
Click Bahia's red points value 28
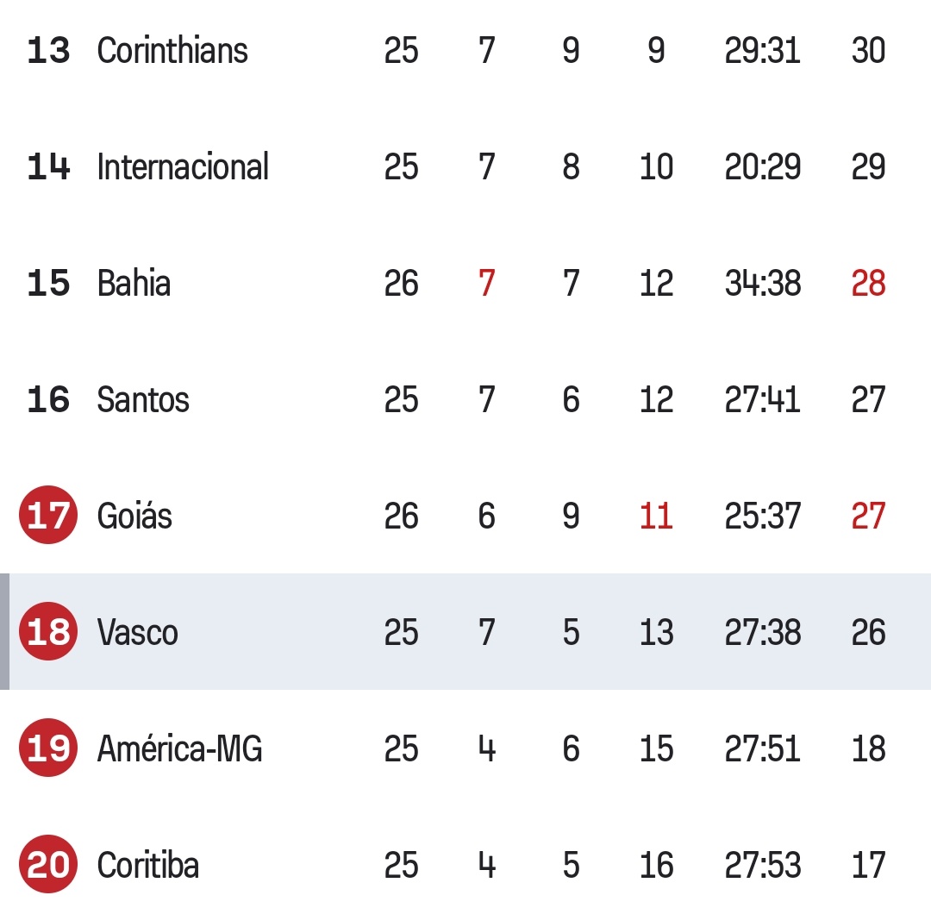pyautogui.click(x=867, y=283)
